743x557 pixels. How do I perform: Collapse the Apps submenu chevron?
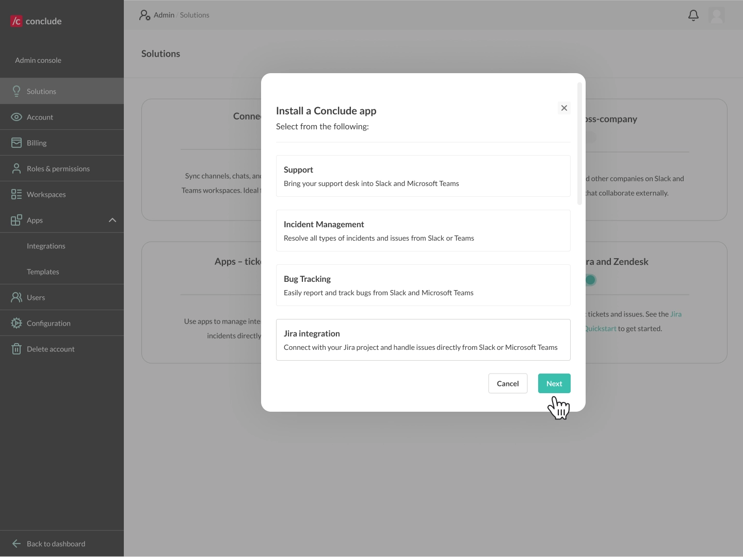click(x=112, y=220)
